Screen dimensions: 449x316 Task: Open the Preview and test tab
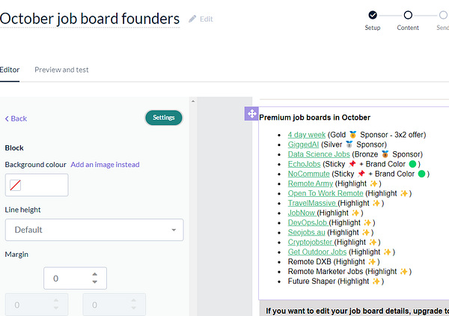[61, 70]
